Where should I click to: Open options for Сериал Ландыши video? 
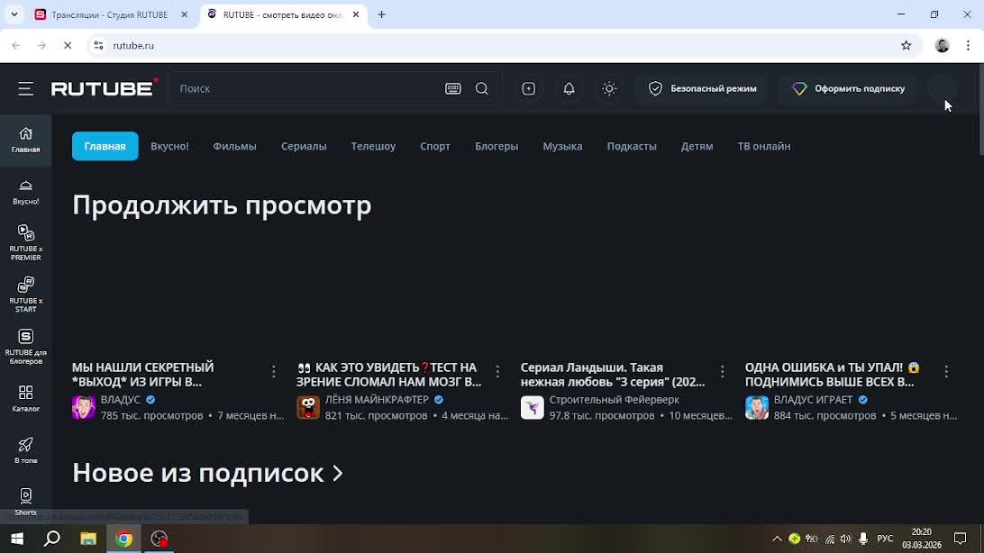pyautogui.click(x=723, y=372)
